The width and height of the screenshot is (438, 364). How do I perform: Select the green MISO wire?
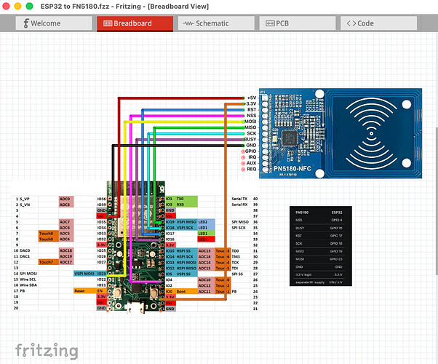point(199,127)
